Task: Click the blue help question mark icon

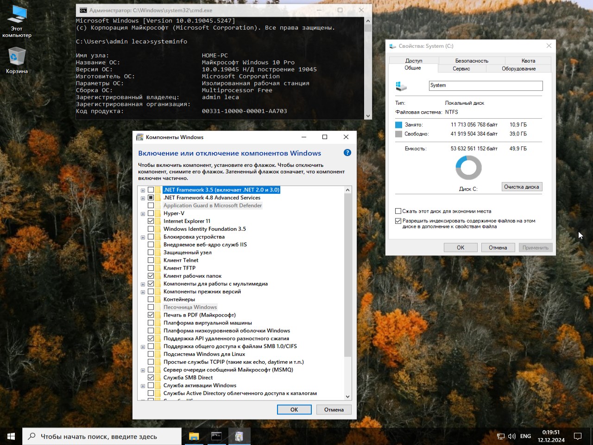Action: [x=347, y=153]
